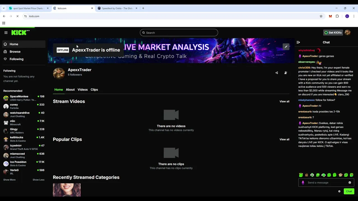Viewport: 358px width, 201px height.
Task: Click the share channel icon
Action: coord(277,73)
